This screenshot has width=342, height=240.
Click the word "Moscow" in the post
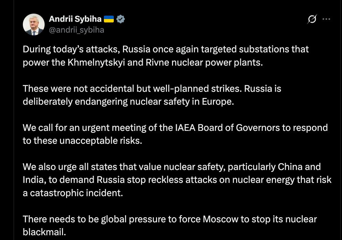tap(220, 219)
